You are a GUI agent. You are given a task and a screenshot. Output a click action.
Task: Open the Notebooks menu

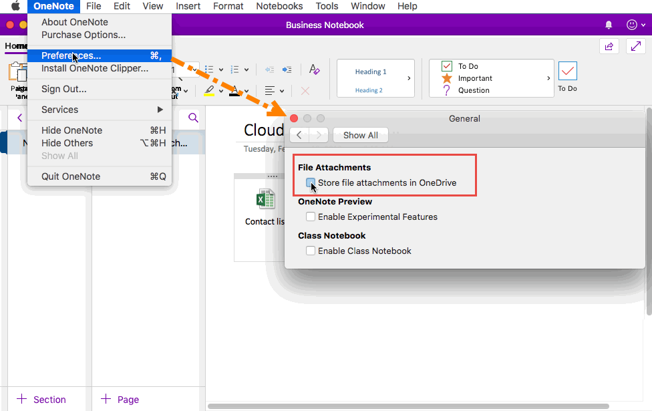[279, 6]
